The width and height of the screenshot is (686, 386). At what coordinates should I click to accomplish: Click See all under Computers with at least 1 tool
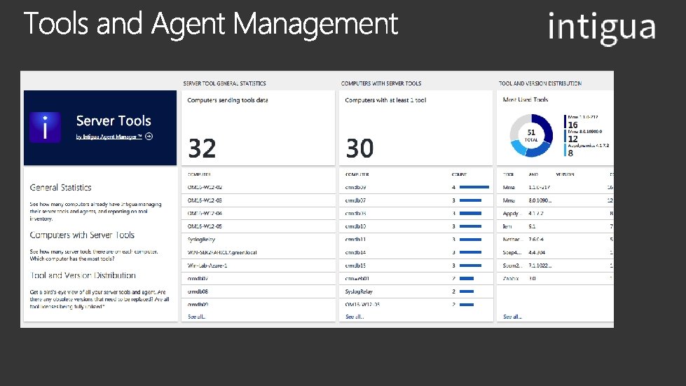(355, 317)
